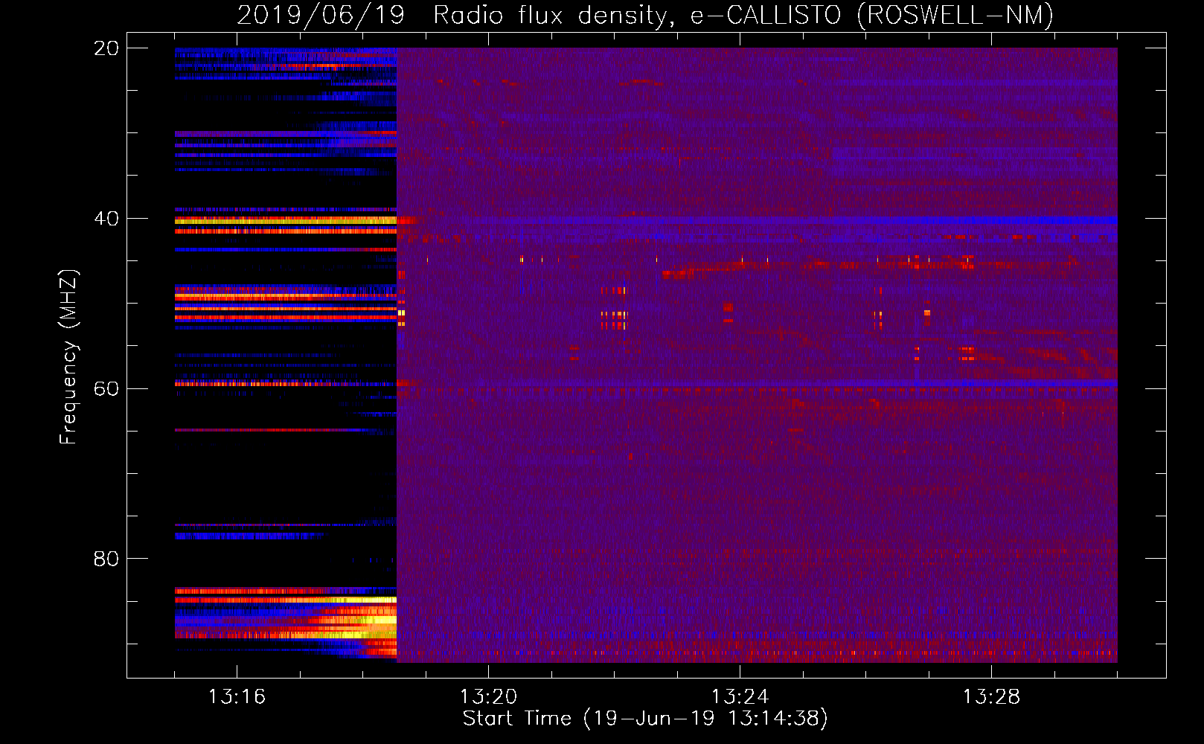Click the '20' frequency tick label
Viewport: 1204px width, 744px height.
[x=106, y=48]
